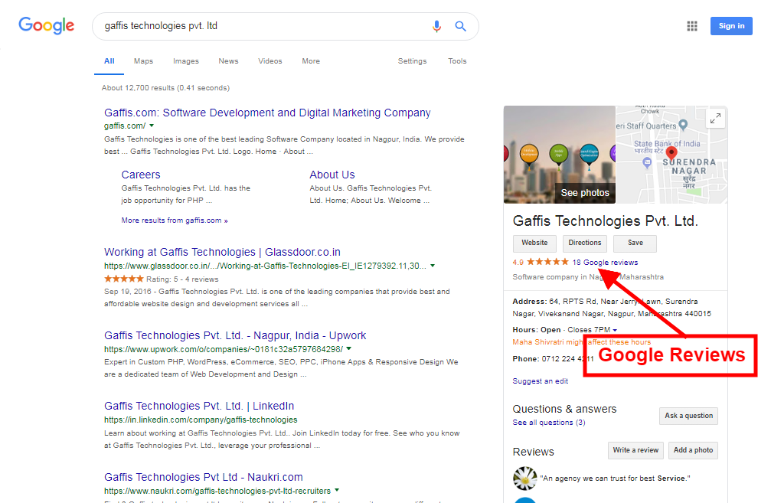Click the Gaffis Technologies Pvt. Ltd. title
Screen dimensions: 771x503
coord(606,220)
